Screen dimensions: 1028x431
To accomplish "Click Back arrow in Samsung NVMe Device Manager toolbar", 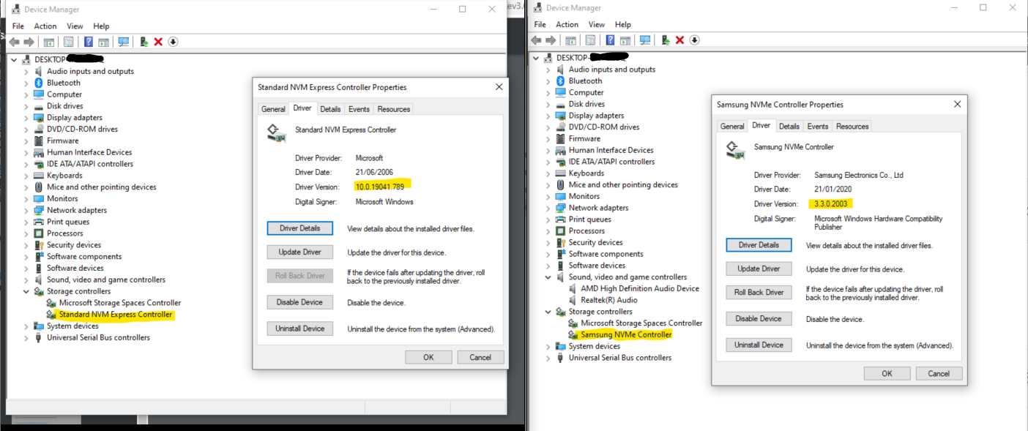I will click(x=536, y=40).
